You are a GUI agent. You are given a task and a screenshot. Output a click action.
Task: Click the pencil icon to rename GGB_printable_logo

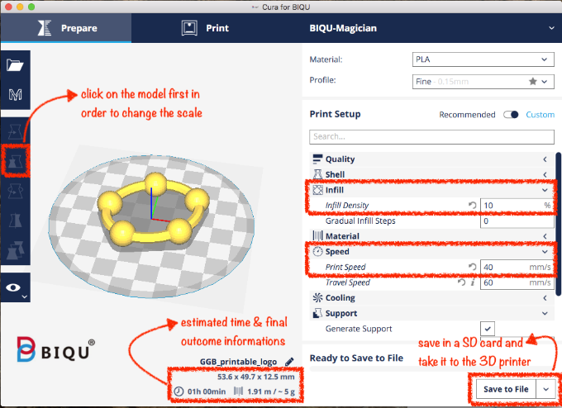point(289,362)
